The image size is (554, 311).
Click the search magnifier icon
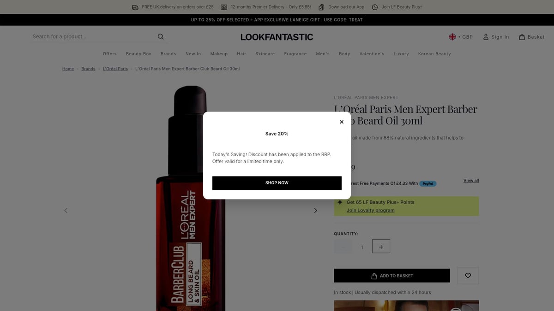(160, 36)
